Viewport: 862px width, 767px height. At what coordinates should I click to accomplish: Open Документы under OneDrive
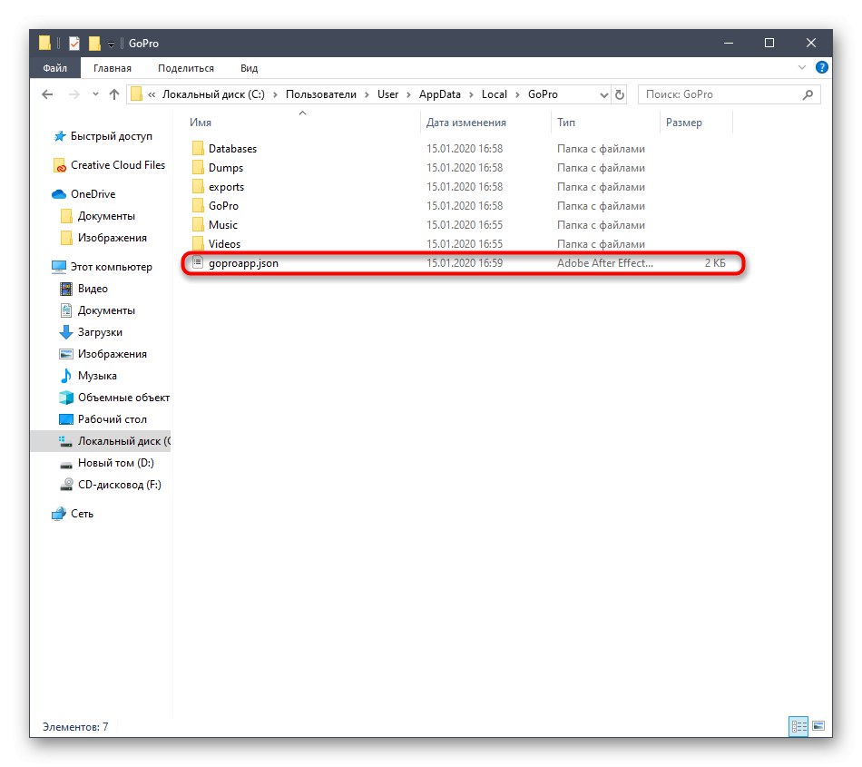pyautogui.click(x=106, y=216)
